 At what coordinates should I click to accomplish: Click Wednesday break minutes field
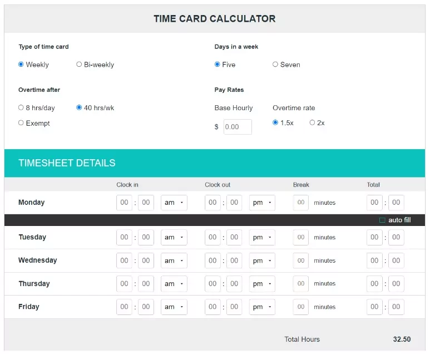pyautogui.click(x=300, y=260)
